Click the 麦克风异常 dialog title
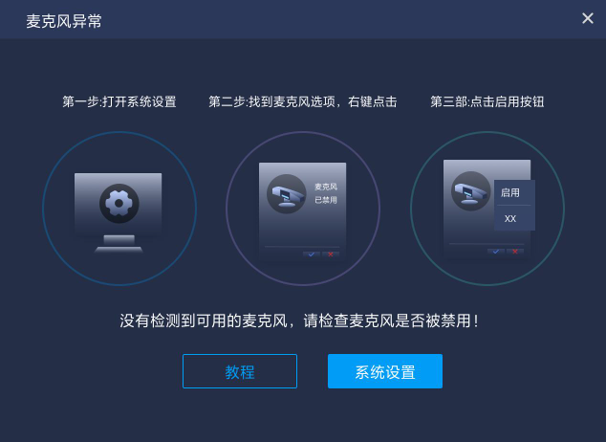Screen dimensions: 606x442 (64, 21)
